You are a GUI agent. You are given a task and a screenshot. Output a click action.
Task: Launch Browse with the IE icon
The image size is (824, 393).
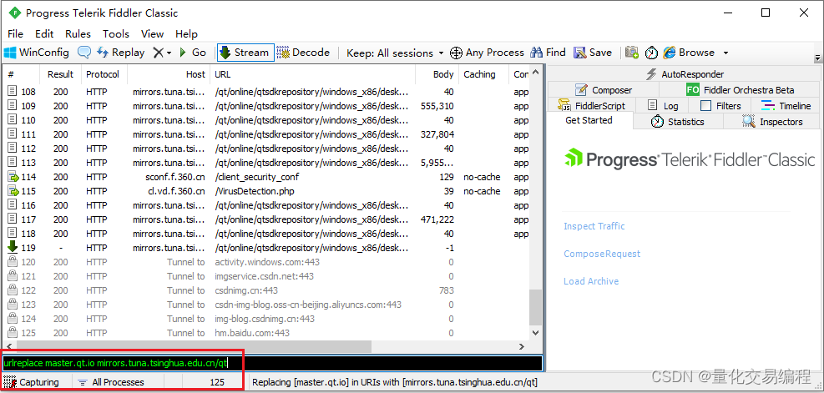tap(689, 53)
